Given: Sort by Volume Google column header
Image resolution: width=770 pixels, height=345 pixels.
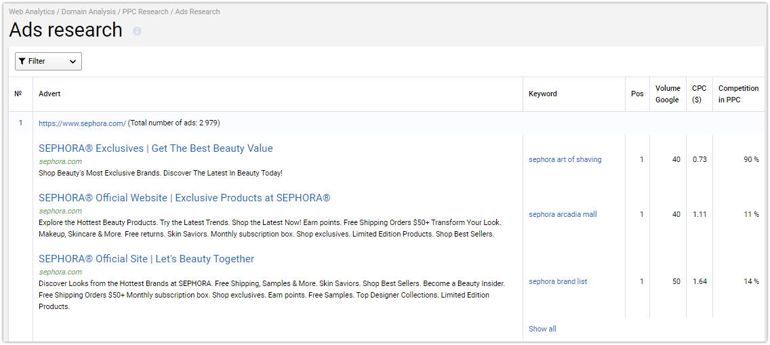Looking at the screenshot, I should [668, 94].
